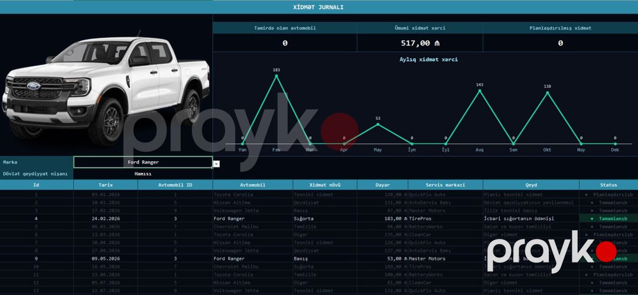Open the Marka dropdown arrow

click(216, 164)
